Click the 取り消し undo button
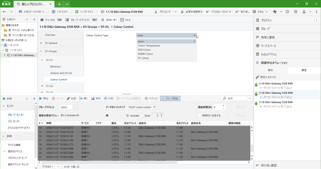The image size is (321, 169). pyautogui.click(x=242, y=12)
